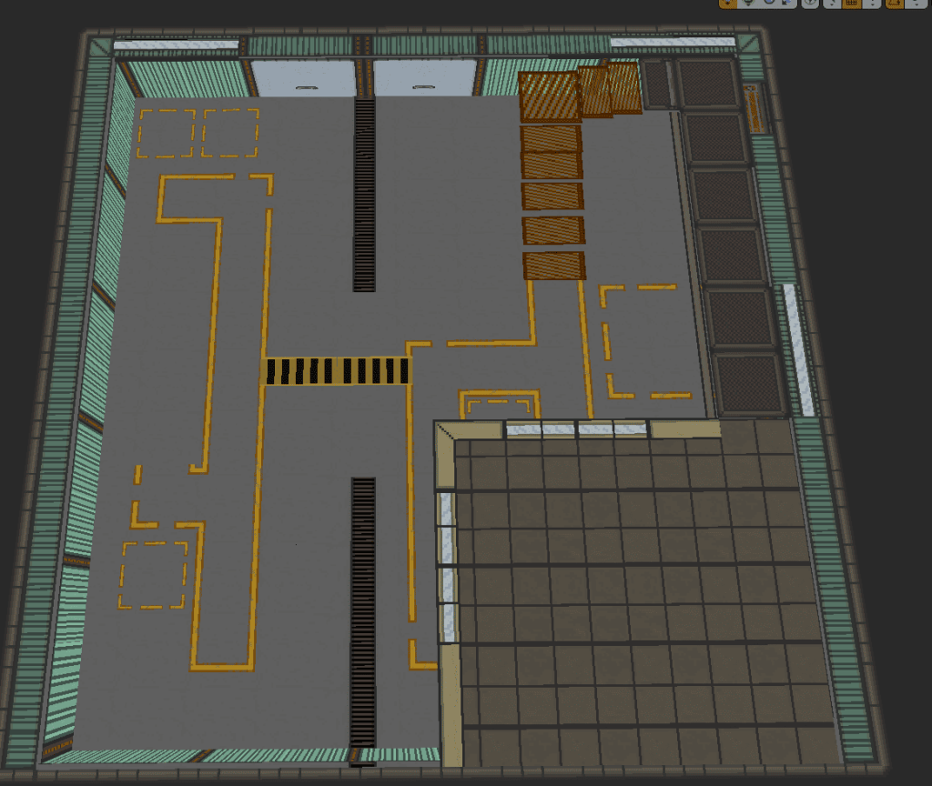Screen dimensions: 932x786
Task: Select the orange sign on the right wall
Action: pos(754,108)
